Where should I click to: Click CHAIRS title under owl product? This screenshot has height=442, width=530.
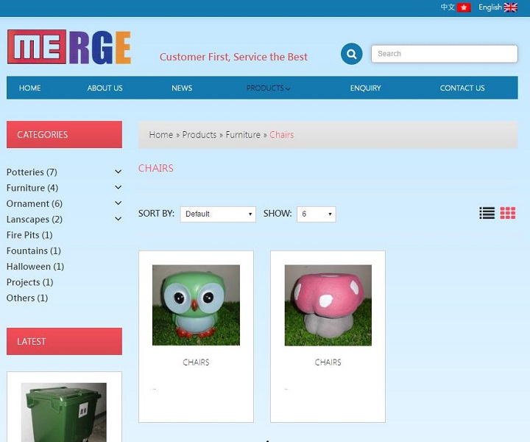(x=196, y=362)
